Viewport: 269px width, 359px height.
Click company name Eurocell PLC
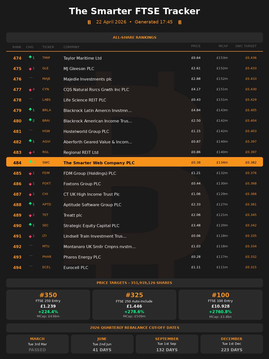76,267
